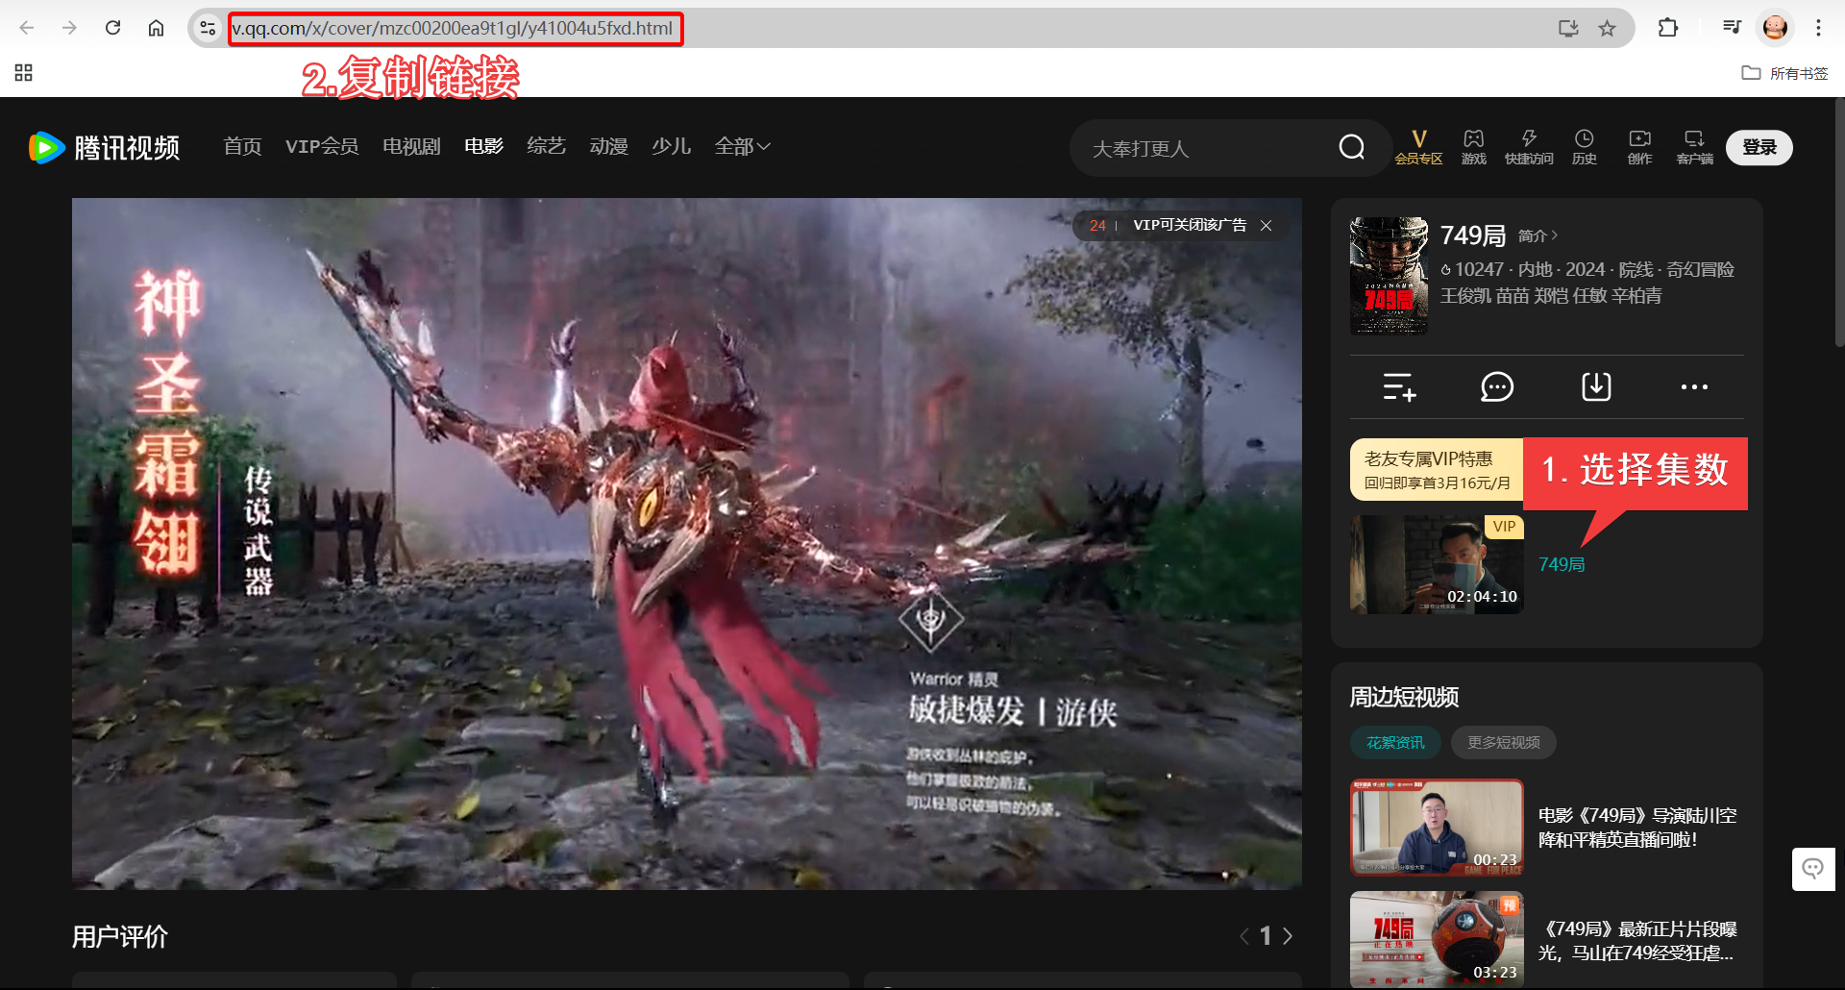The image size is (1845, 990).
Task: Open the 创作 icon
Action: click(1639, 147)
